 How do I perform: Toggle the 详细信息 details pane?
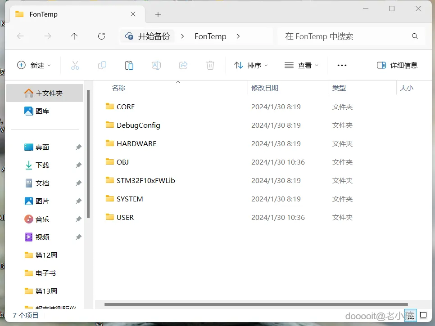coord(397,65)
